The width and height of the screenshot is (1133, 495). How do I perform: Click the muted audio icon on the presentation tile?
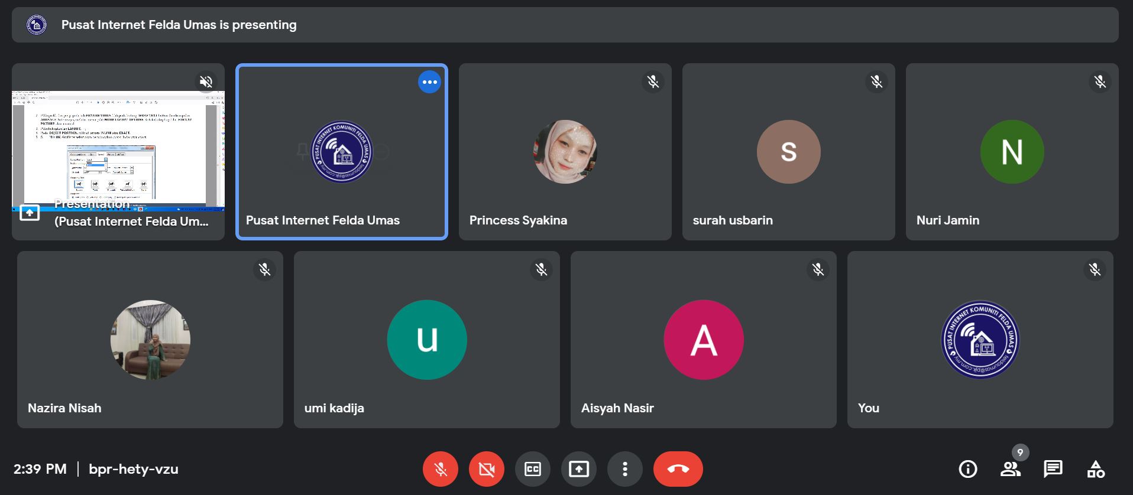click(206, 82)
